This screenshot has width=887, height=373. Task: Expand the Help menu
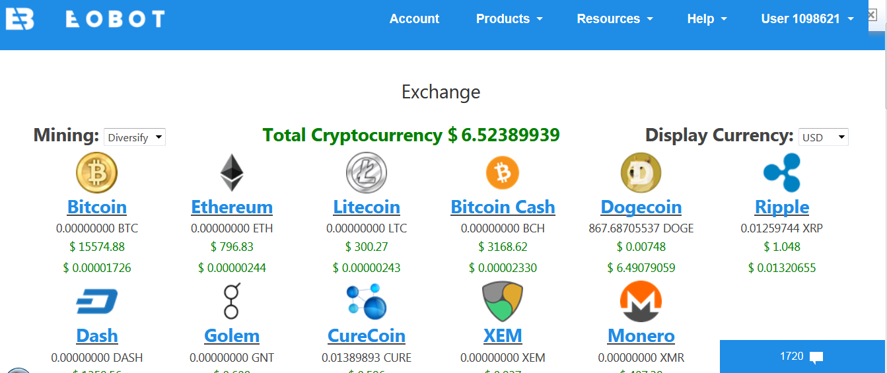pos(707,19)
